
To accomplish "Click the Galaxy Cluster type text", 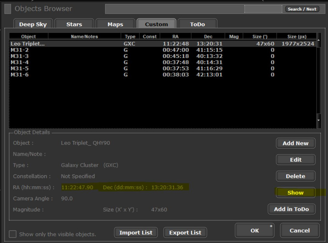I will tap(80, 165).
